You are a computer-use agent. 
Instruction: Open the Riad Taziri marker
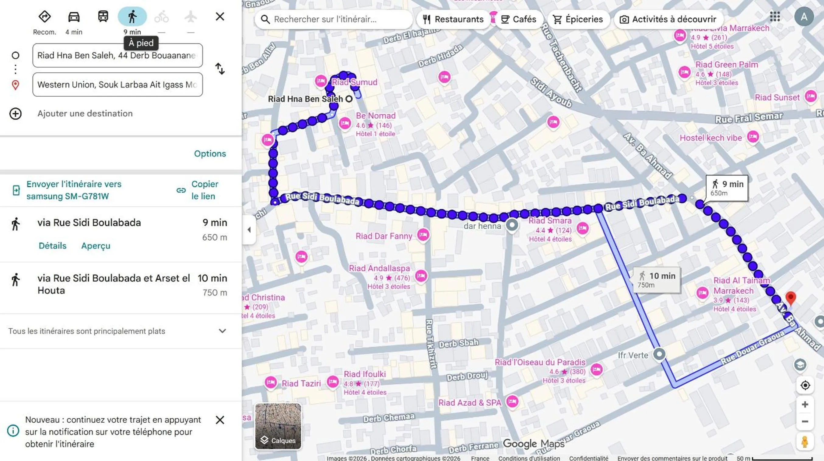(271, 383)
